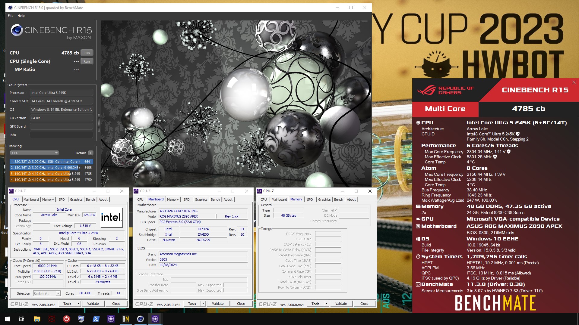Open About tab in Memory CPU-Z window
The height and width of the screenshot is (325, 579).
pos(351,200)
